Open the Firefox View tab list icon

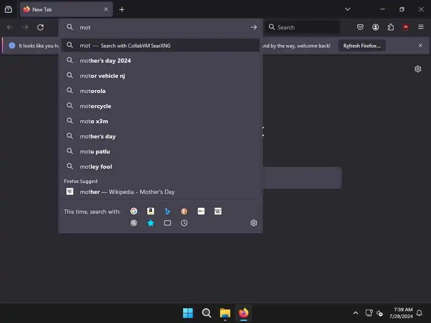pyautogui.click(x=8, y=9)
